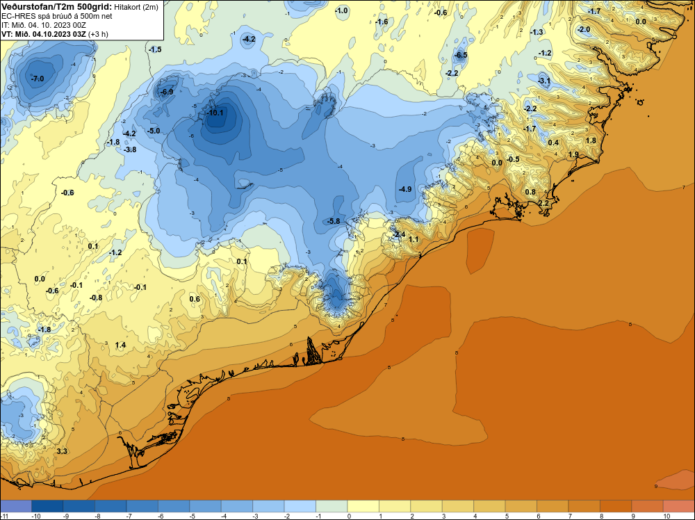The image size is (695, 520).
Task: Click the 1.1 temperature label
Action: (x=413, y=239)
